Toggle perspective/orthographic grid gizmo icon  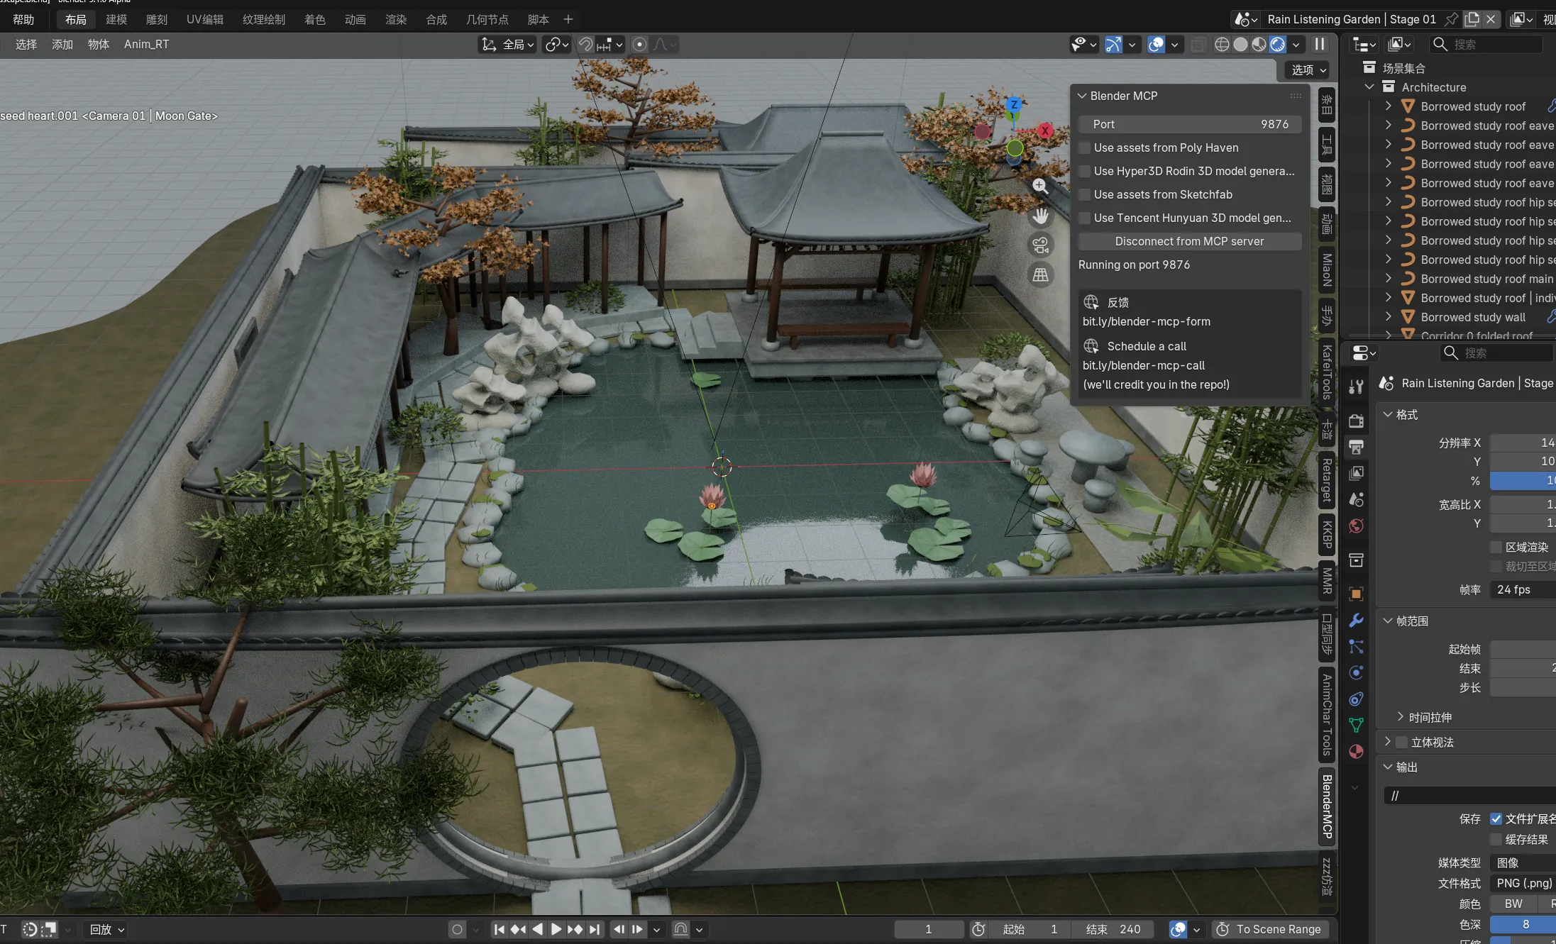tap(1040, 275)
